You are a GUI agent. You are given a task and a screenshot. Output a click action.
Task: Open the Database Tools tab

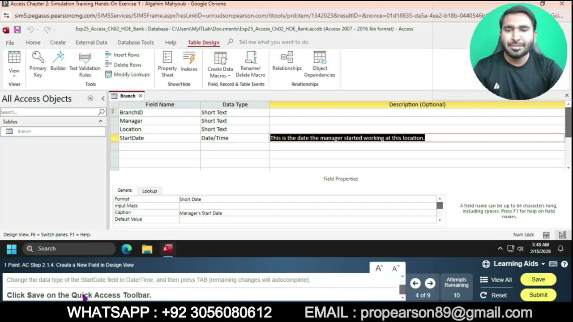pyautogui.click(x=136, y=42)
